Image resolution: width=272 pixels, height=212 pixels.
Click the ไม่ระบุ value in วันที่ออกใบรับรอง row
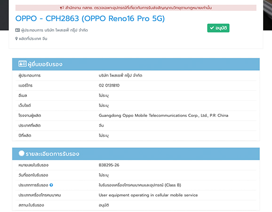(104, 175)
